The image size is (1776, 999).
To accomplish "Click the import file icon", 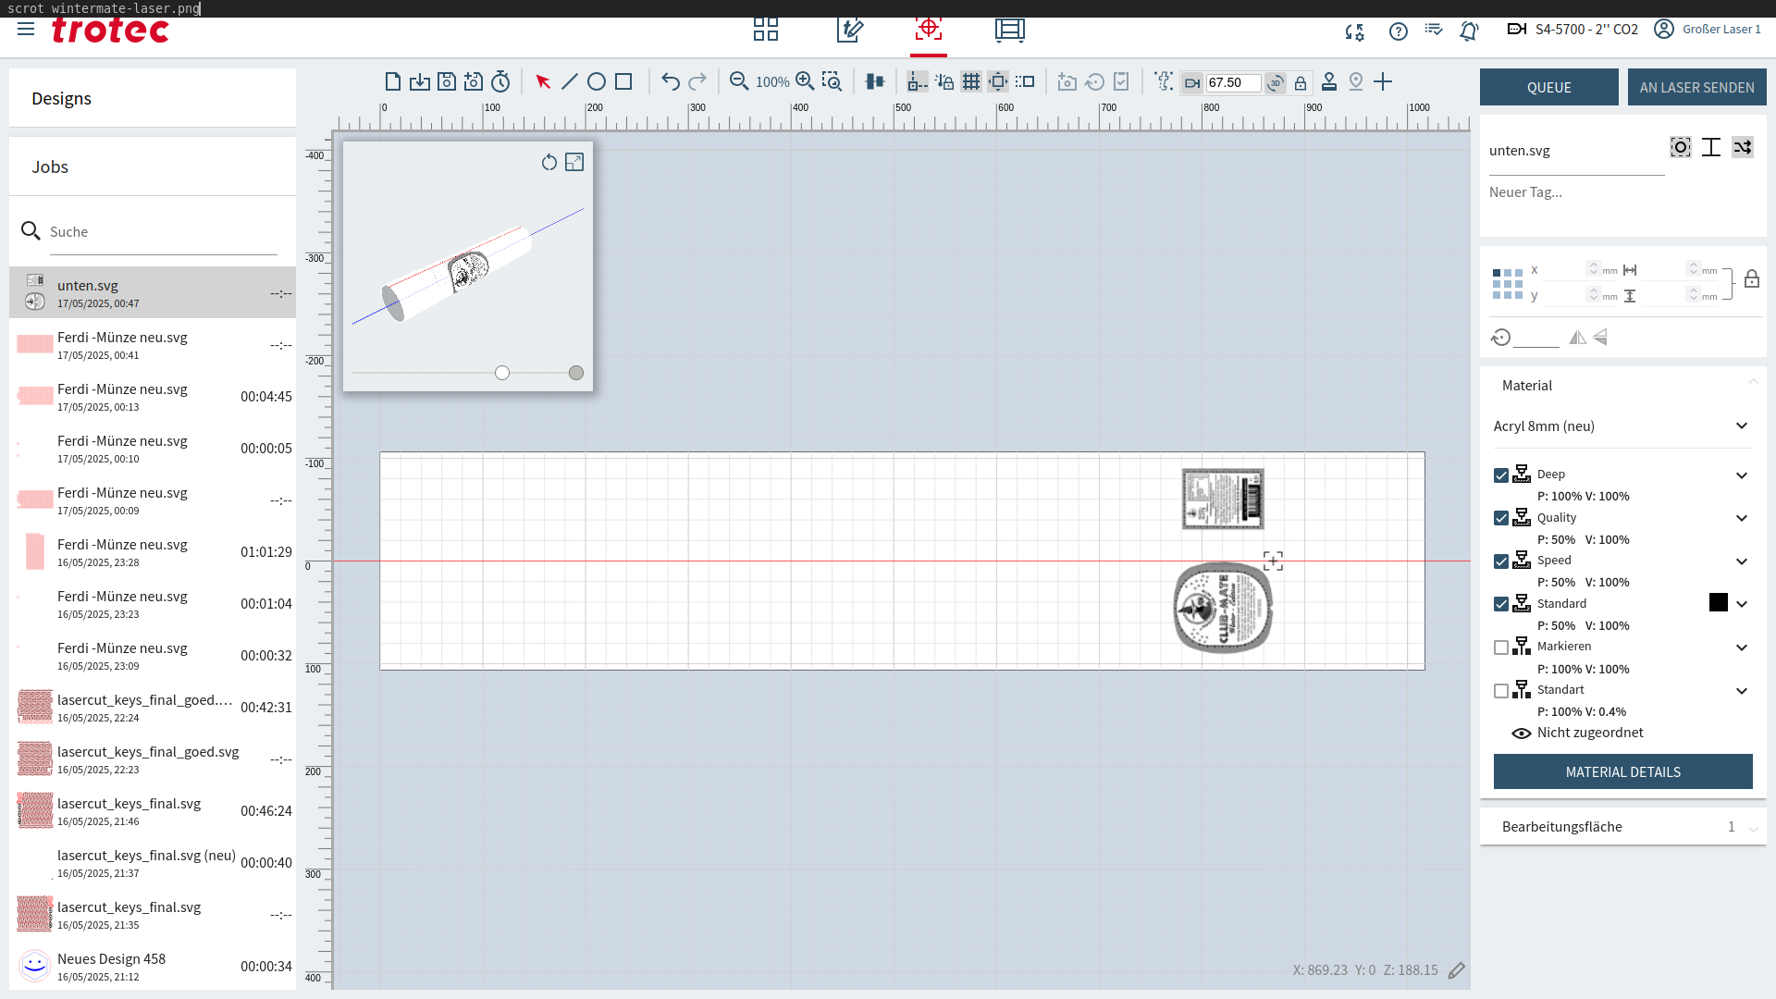I will pyautogui.click(x=420, y=82).
